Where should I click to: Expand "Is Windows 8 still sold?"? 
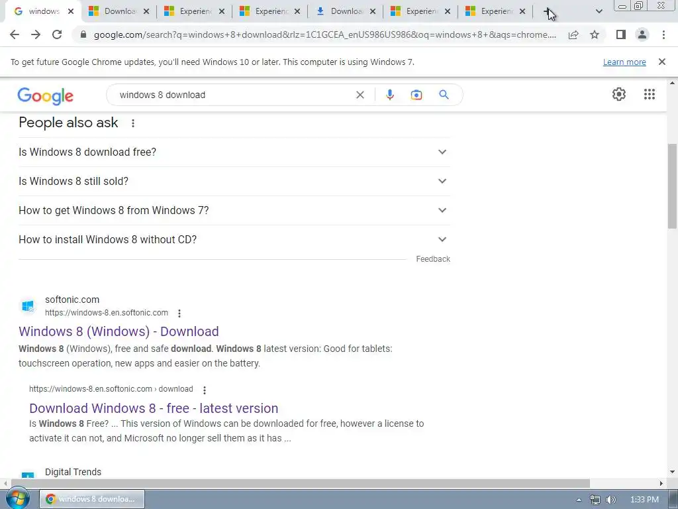pos(234,181)
